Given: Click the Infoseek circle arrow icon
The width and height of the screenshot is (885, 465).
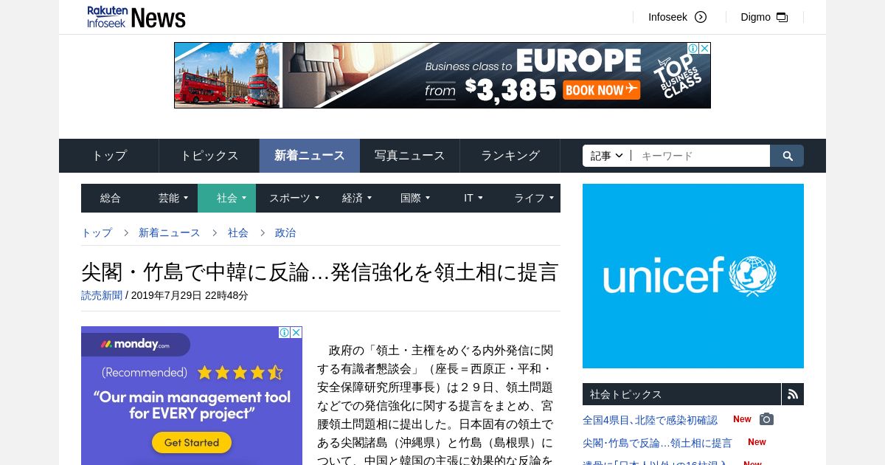Looking at the screenshot, I should click(x=701, y=17).
